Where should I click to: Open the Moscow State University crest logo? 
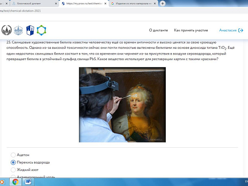(7, 30)
